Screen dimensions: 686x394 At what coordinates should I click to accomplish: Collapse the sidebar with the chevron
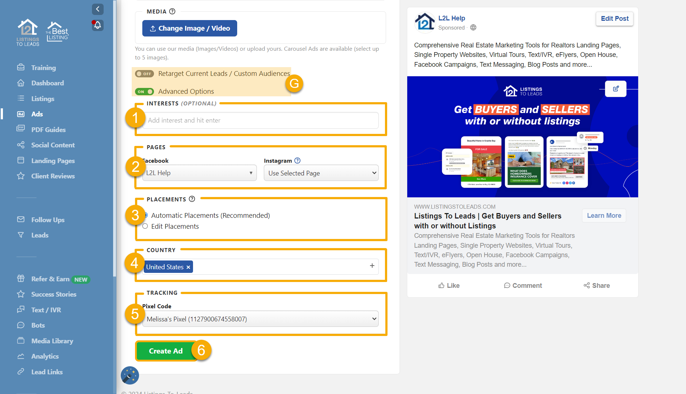coord(97,9)
